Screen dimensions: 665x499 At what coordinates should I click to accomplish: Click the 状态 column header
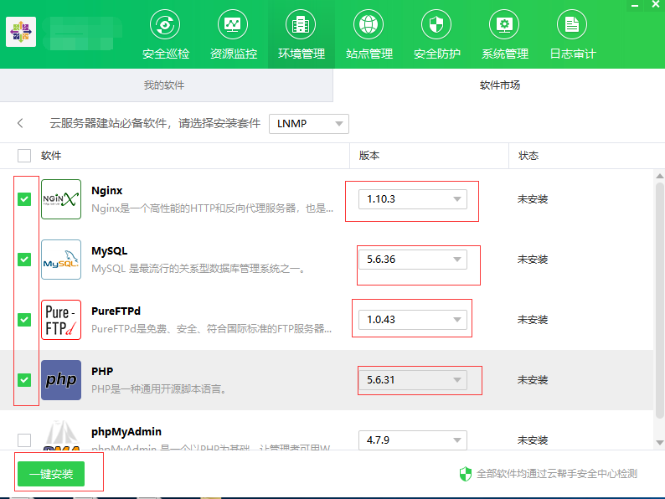pos(528,156)
